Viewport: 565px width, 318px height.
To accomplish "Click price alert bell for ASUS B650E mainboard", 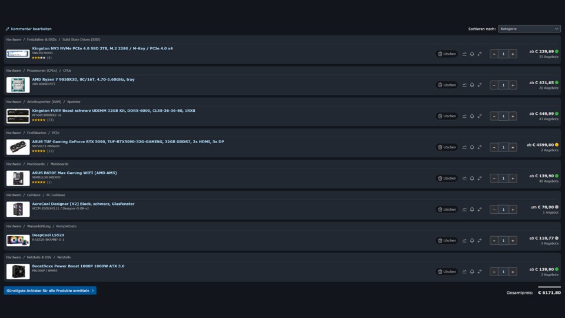I will pyautogui.click(x=472, y=178).
